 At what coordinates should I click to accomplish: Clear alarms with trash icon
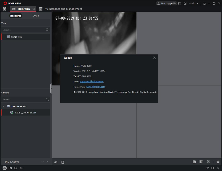(x=11, y=168)
